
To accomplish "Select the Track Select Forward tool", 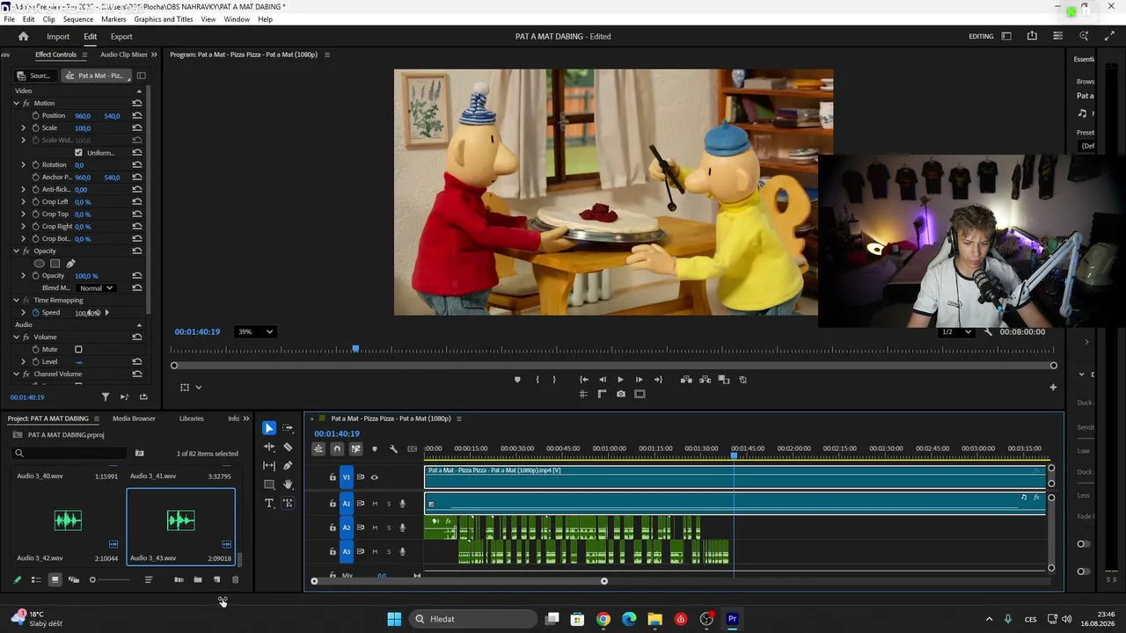I will click(288, 428).
